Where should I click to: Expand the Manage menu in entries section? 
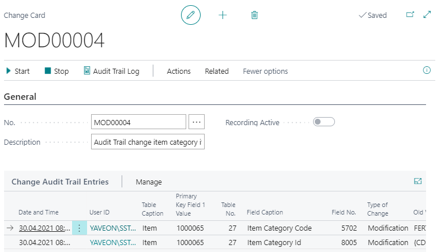149,182
